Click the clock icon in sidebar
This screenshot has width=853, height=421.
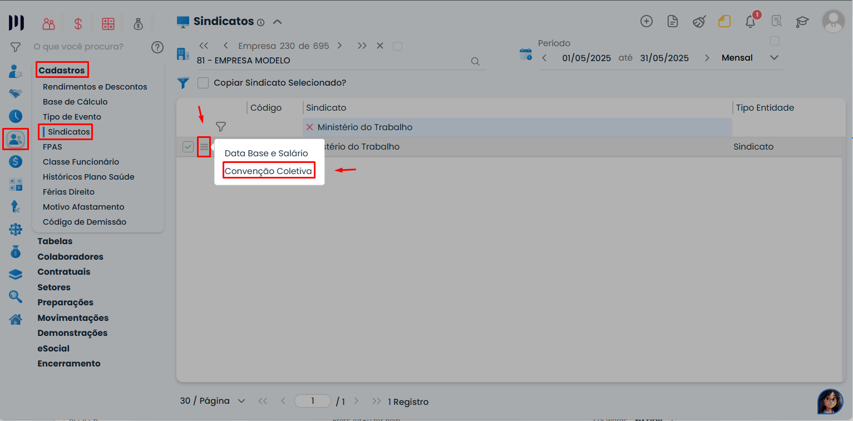[x=16, y=116]
